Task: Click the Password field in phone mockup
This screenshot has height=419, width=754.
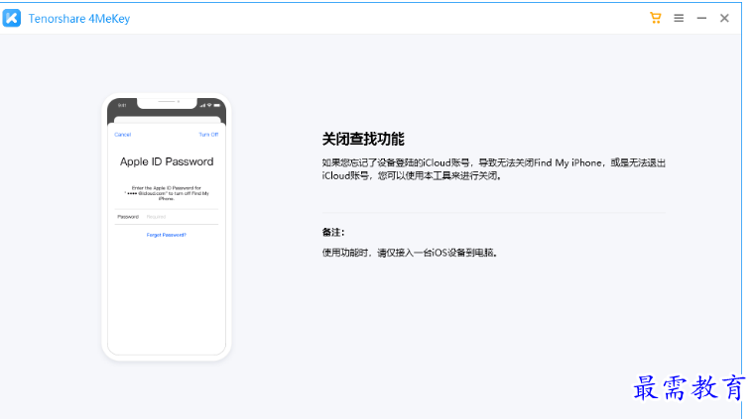Action: click(x=167, y=217)
